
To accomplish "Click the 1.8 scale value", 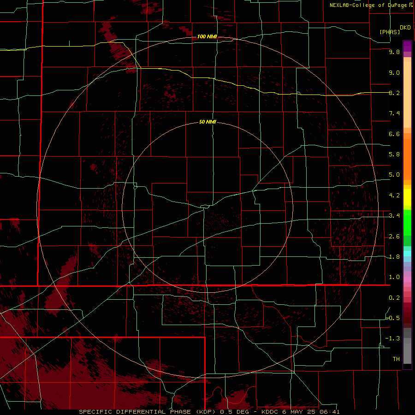I will (394, 257).
